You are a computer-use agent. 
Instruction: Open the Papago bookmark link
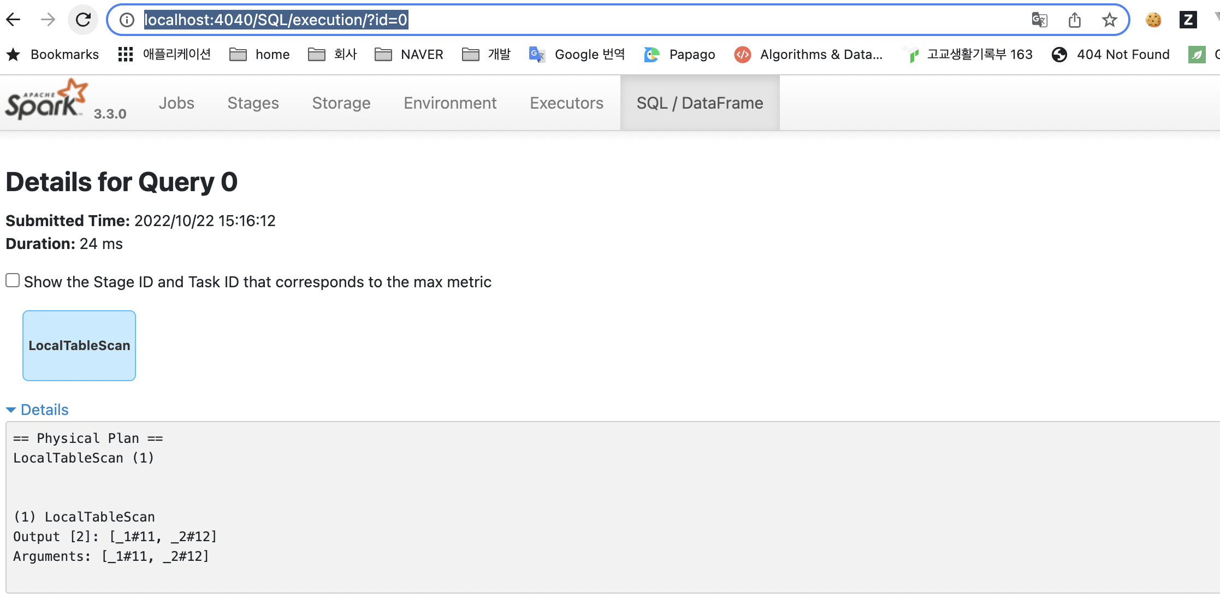point(679,54)
